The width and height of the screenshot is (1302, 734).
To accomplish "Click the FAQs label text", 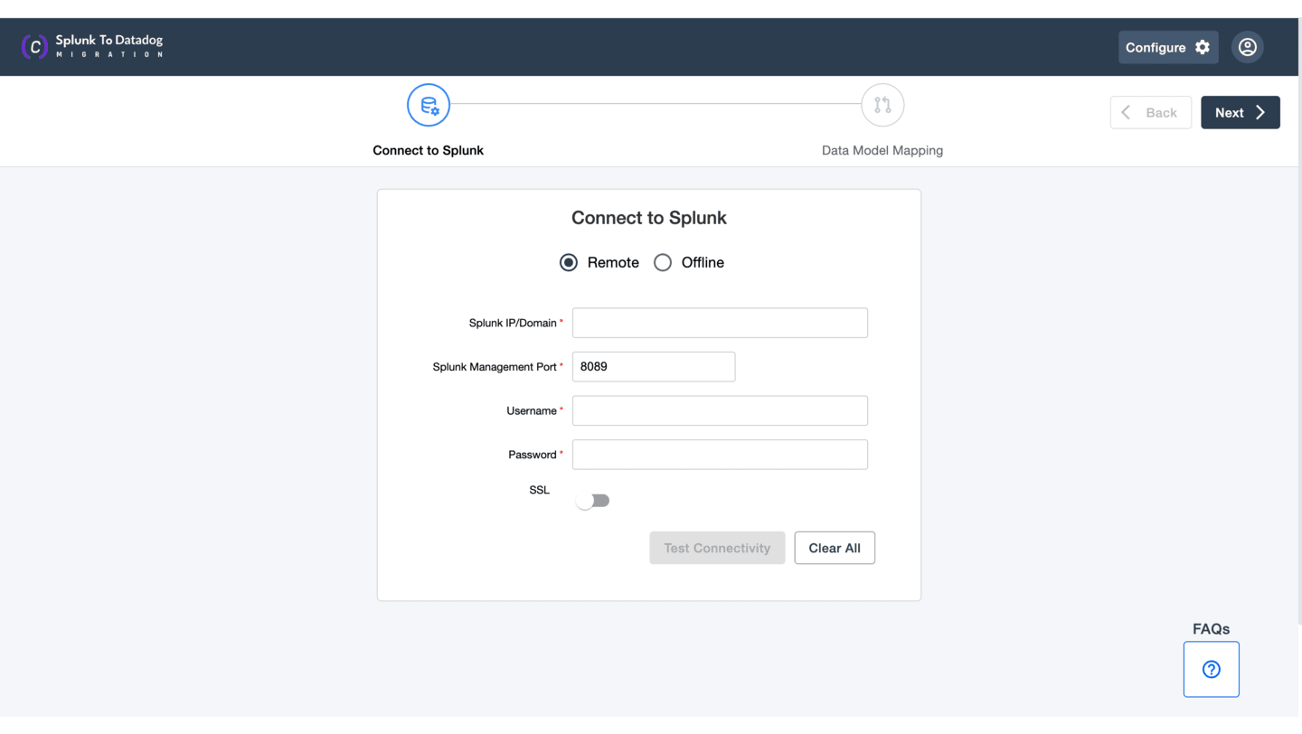I will pos(1212,628).
